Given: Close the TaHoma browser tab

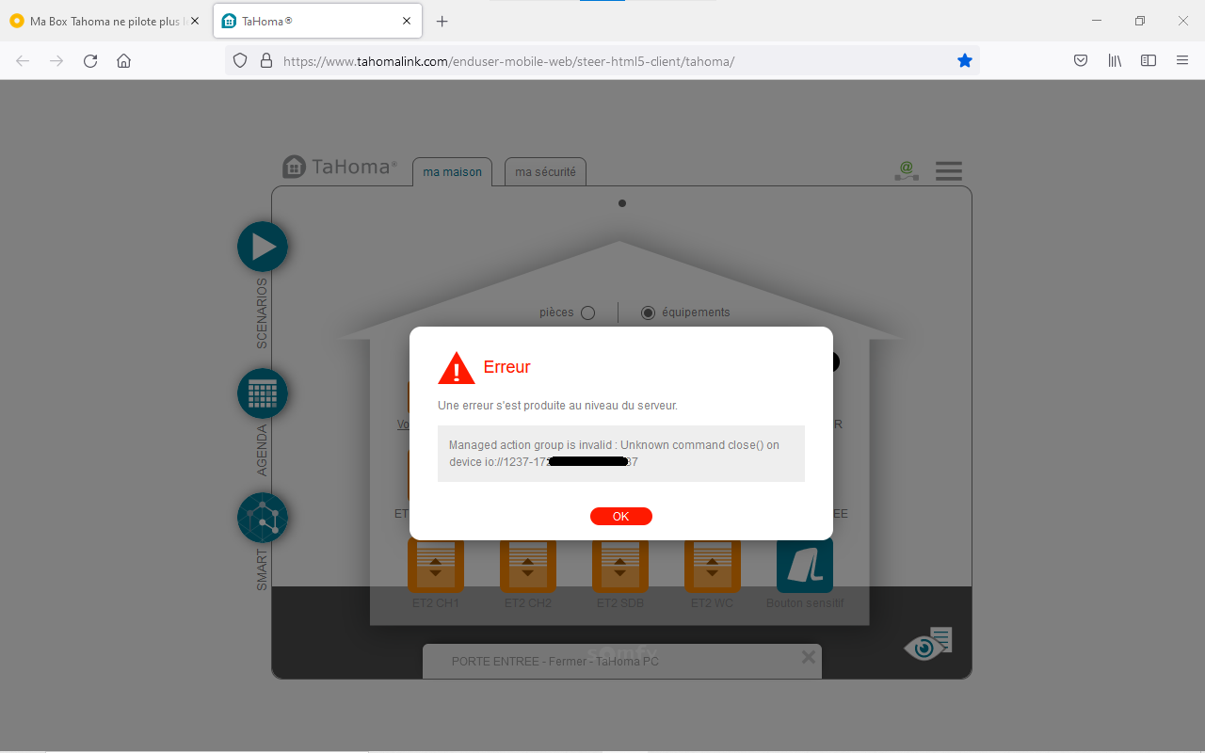Looking at the screenshot, I should point(407,22).
